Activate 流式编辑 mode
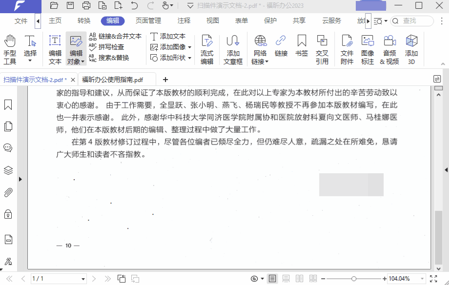The image size is (449, 285). coord(207,47)
